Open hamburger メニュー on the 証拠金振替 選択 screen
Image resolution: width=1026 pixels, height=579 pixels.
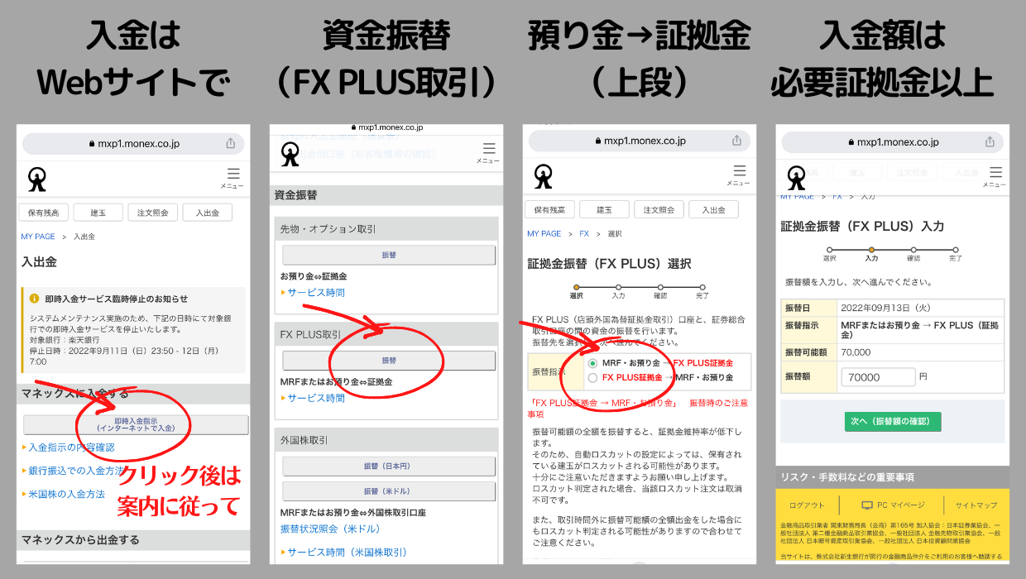(x=739, y=175)
